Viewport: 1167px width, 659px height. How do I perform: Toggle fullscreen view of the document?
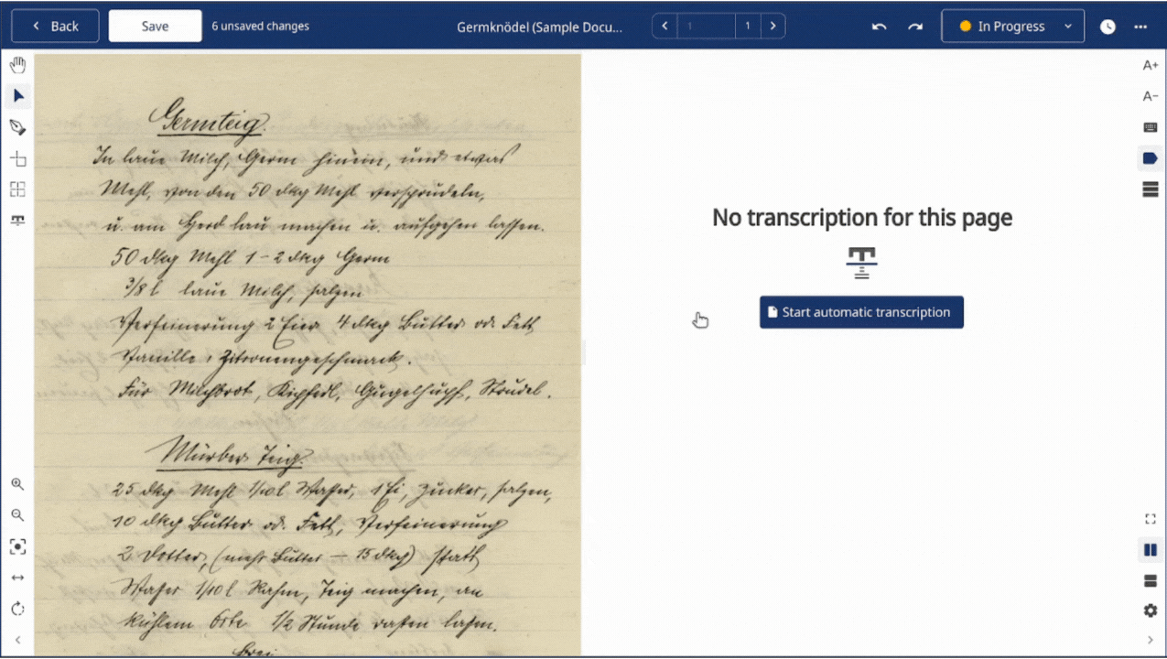point(1151,518)
